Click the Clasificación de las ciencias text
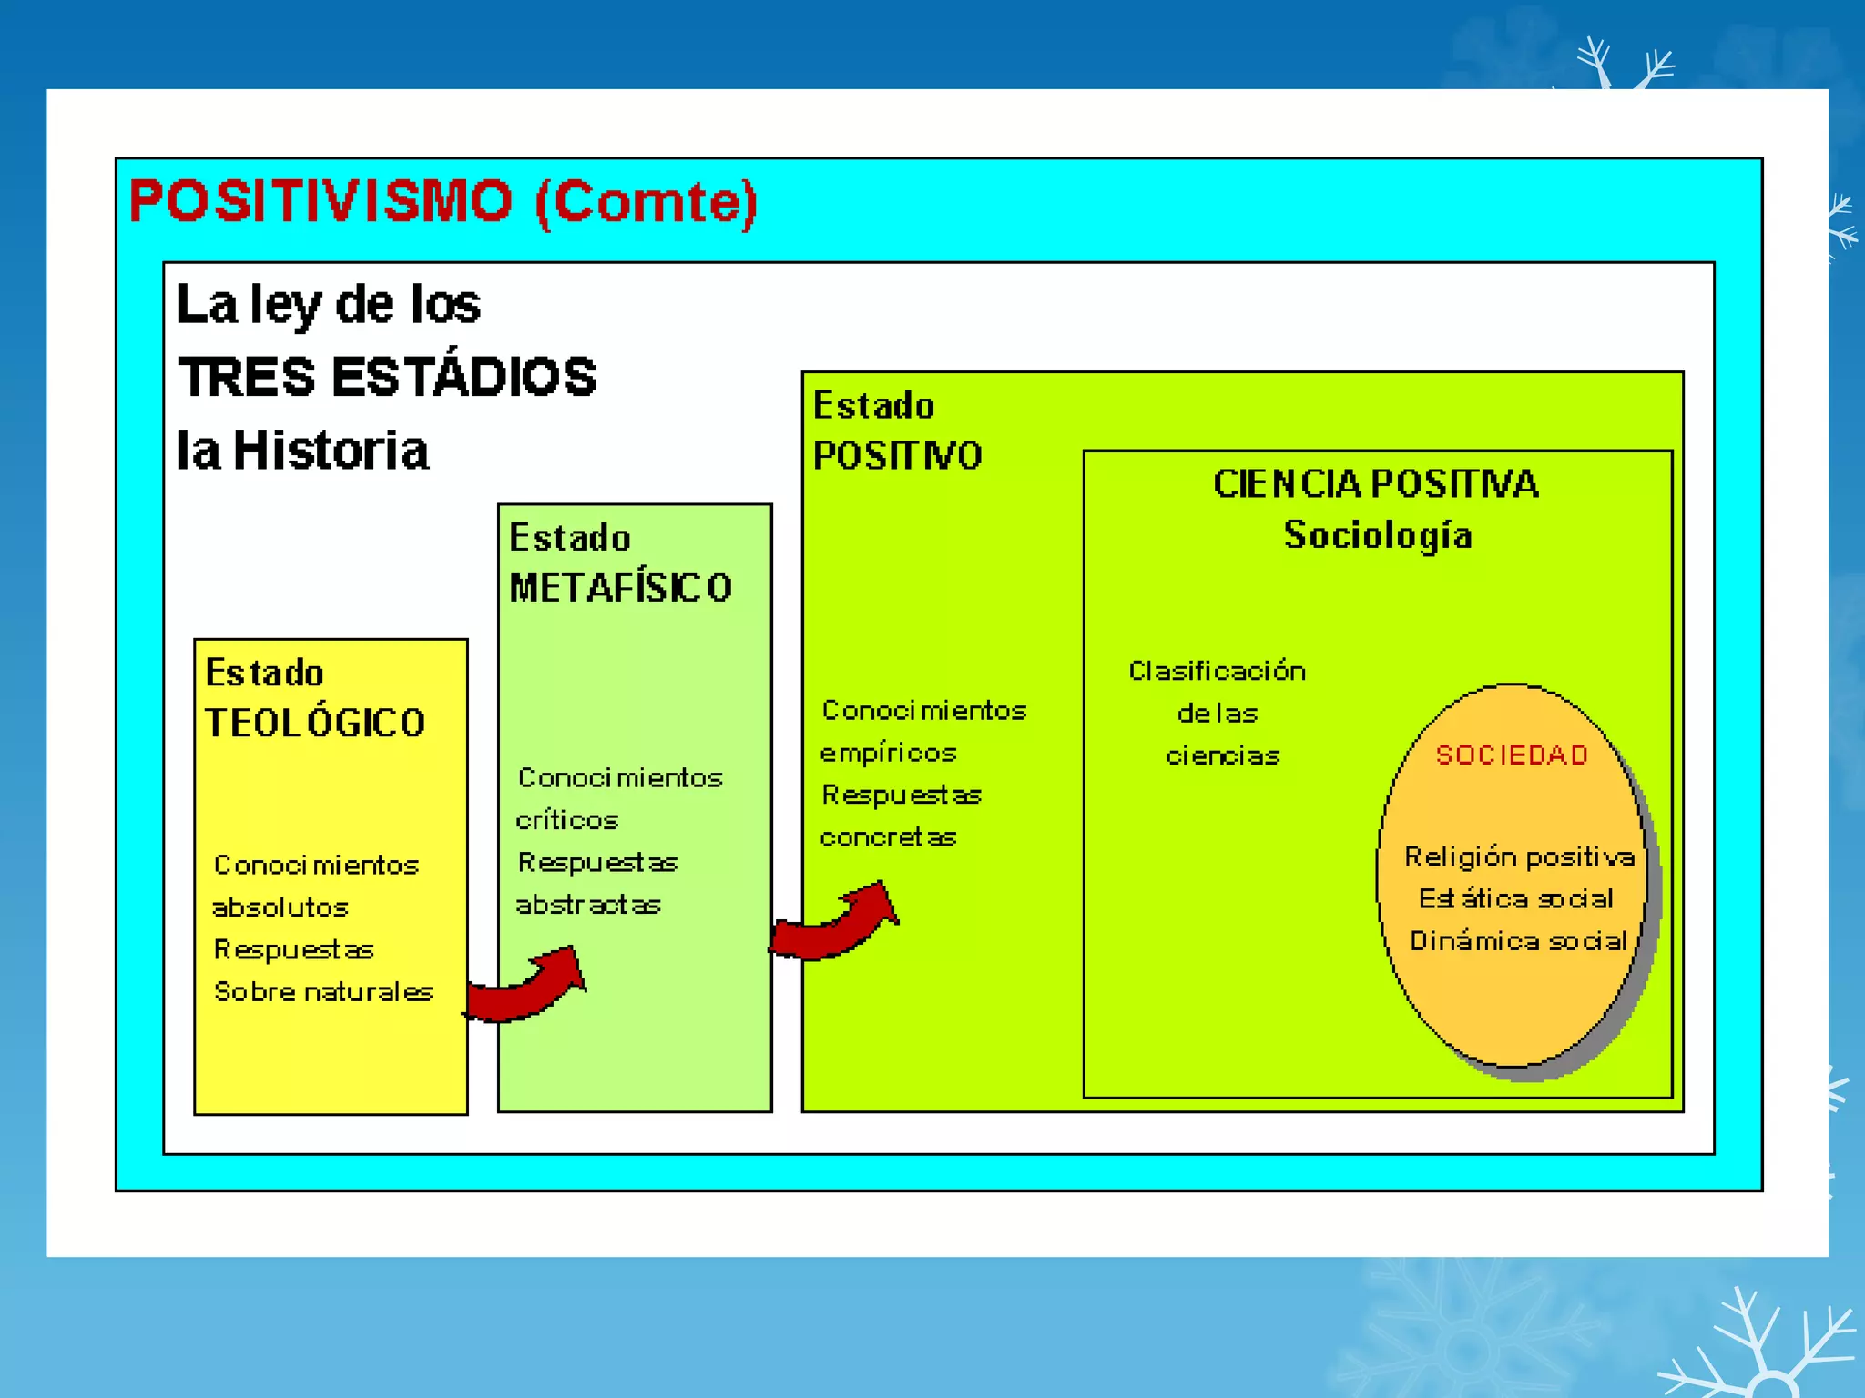Screen dimensions: 1865x1398 pos(1218,714)
